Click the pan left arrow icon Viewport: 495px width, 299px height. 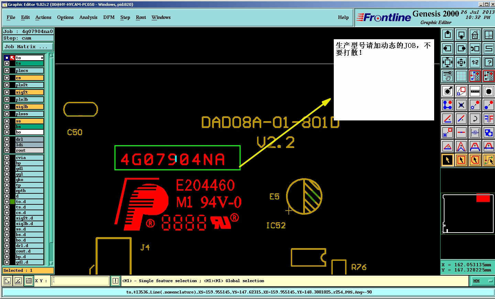click(x=448, y=49)
